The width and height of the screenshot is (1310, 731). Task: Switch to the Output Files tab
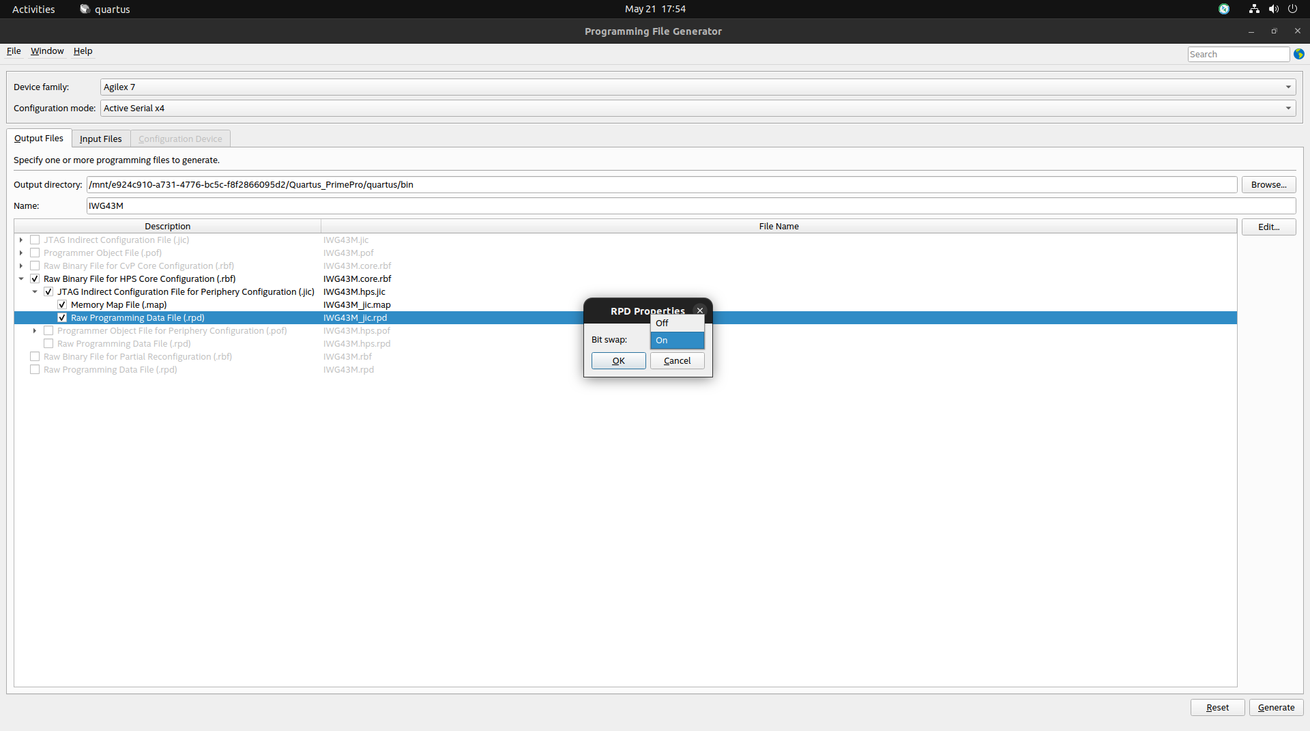tap(39, 138)
